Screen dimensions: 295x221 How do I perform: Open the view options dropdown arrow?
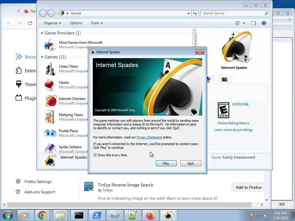[x=244, y=23]
